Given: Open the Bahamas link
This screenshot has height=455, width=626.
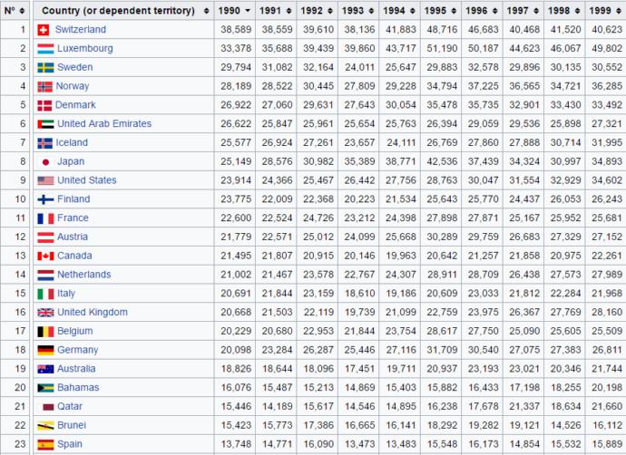Looking at the screenshot, I should coord(78,388).
